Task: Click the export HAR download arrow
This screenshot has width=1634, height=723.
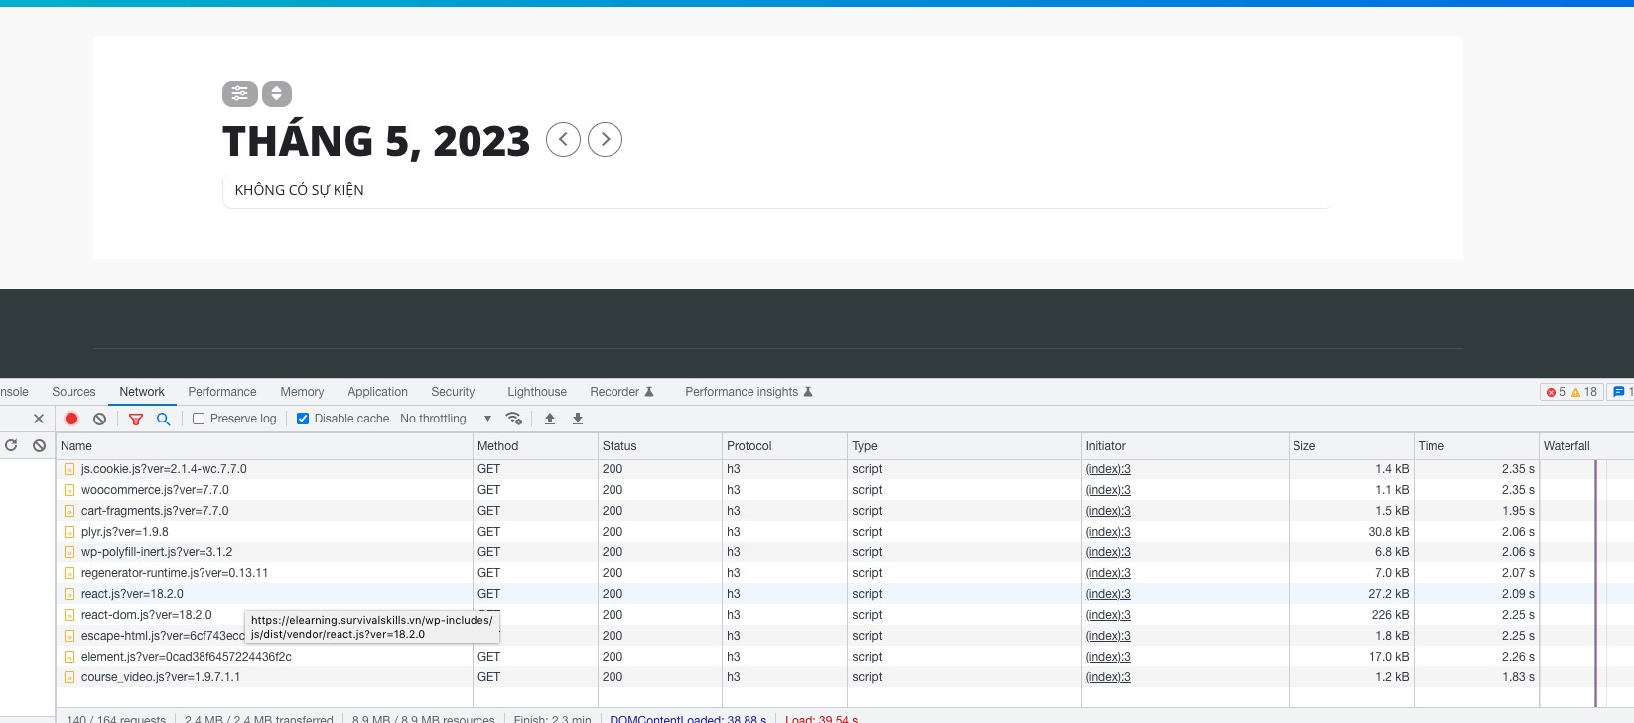Action: [578, 419]
